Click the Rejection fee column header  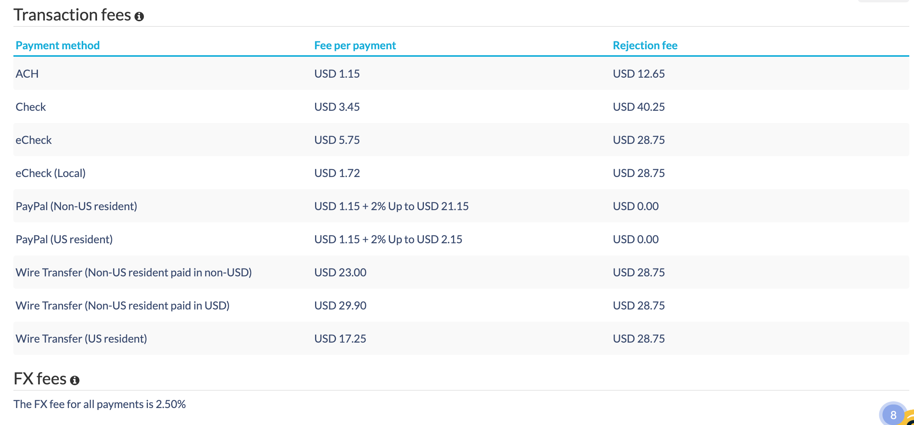(645, 45)
